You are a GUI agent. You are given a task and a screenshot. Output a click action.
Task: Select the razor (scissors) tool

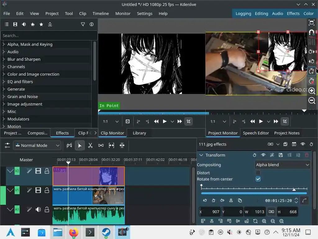(x=90, y=145)
